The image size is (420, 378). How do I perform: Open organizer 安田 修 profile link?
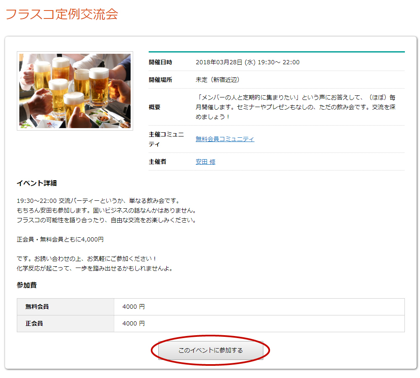205,162
